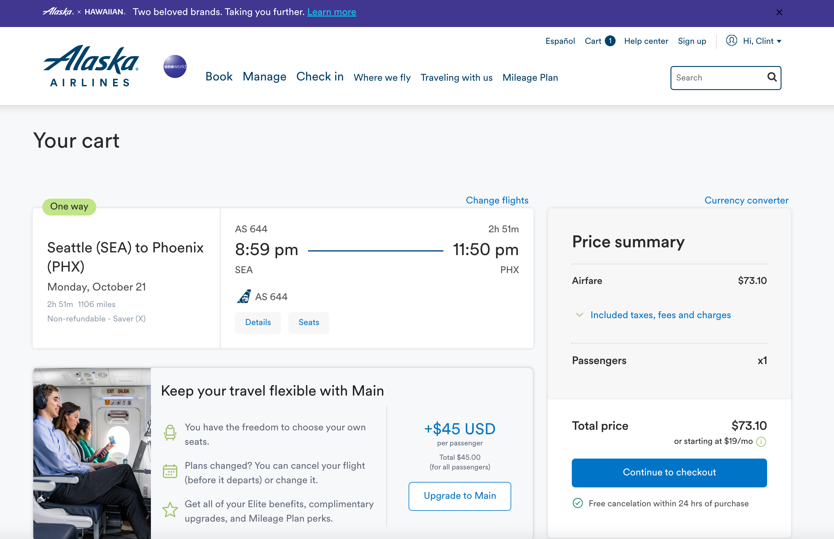Click the info icon beside $19/mo
The width and height of the screenshot is (834, 539).
coord(761,441)
